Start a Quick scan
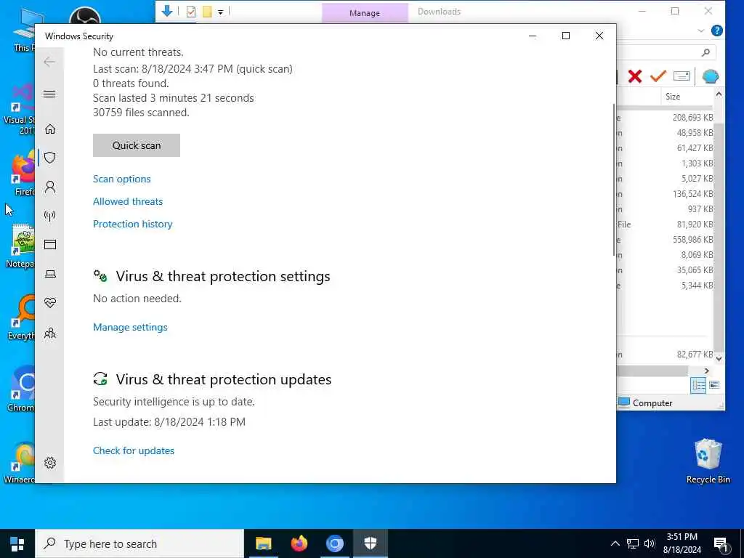The height and width of the screenshot is (558, 744). (136, 145)
